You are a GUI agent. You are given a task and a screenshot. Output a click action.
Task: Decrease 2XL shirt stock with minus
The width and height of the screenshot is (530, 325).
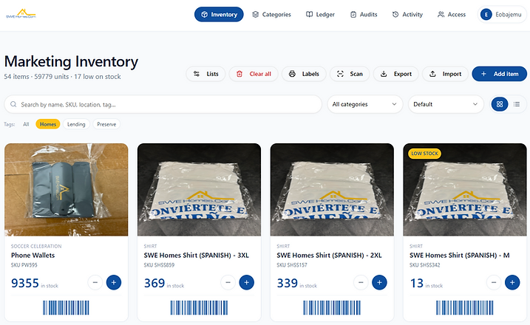[x=361, y=282]
